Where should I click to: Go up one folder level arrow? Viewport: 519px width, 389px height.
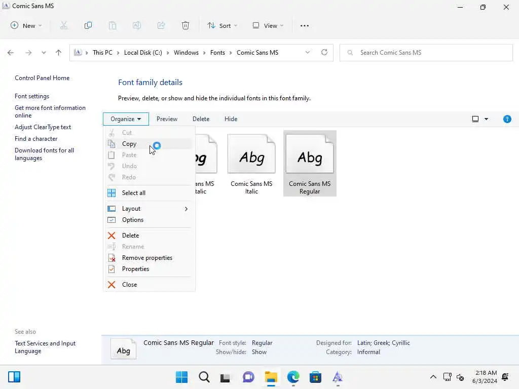(x=59, y=53)
